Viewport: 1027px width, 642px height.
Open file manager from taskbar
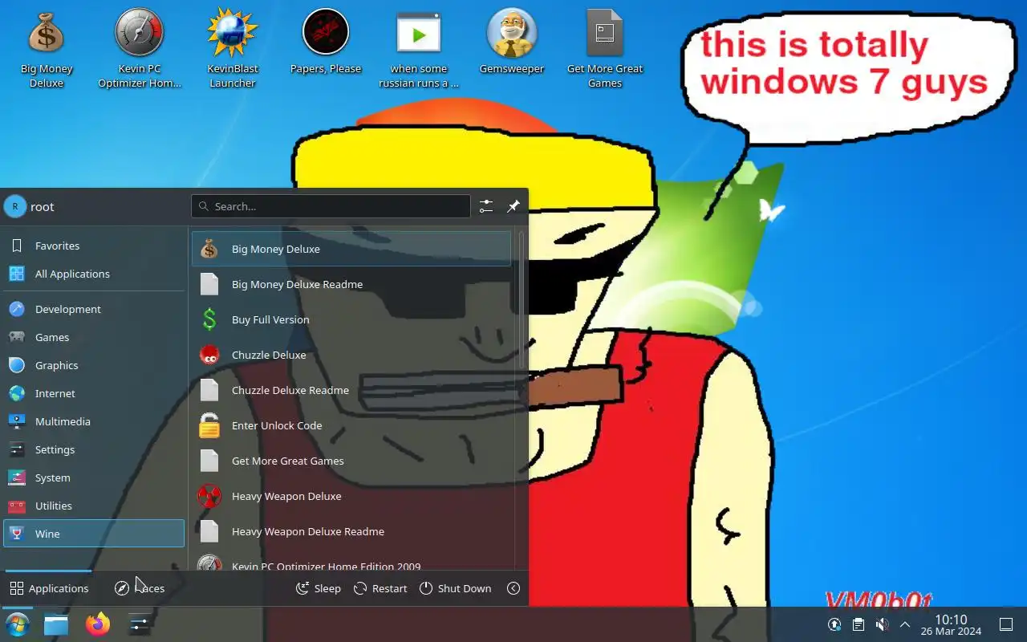coord(56,624)
